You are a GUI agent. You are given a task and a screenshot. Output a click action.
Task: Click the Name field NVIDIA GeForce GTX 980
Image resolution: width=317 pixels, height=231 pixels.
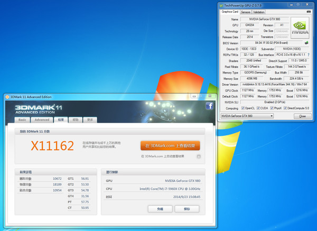[x=265, y=19]
